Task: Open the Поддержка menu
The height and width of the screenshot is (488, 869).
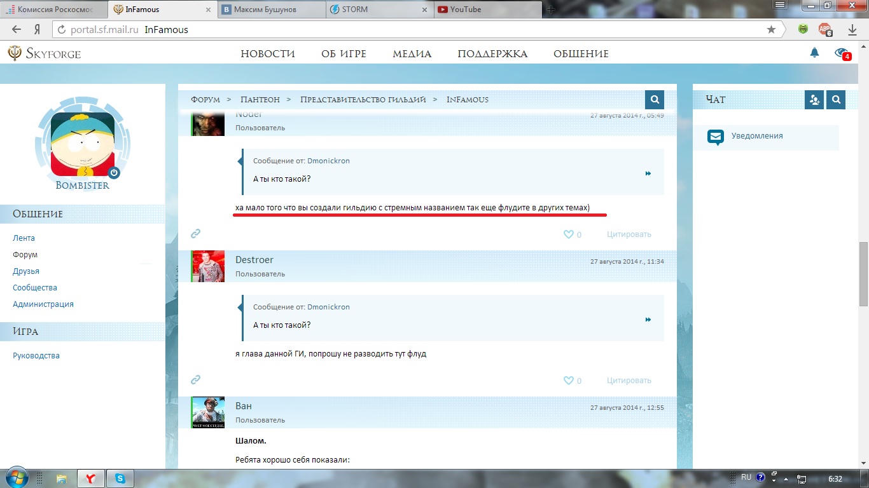Action: coord(492,54)
